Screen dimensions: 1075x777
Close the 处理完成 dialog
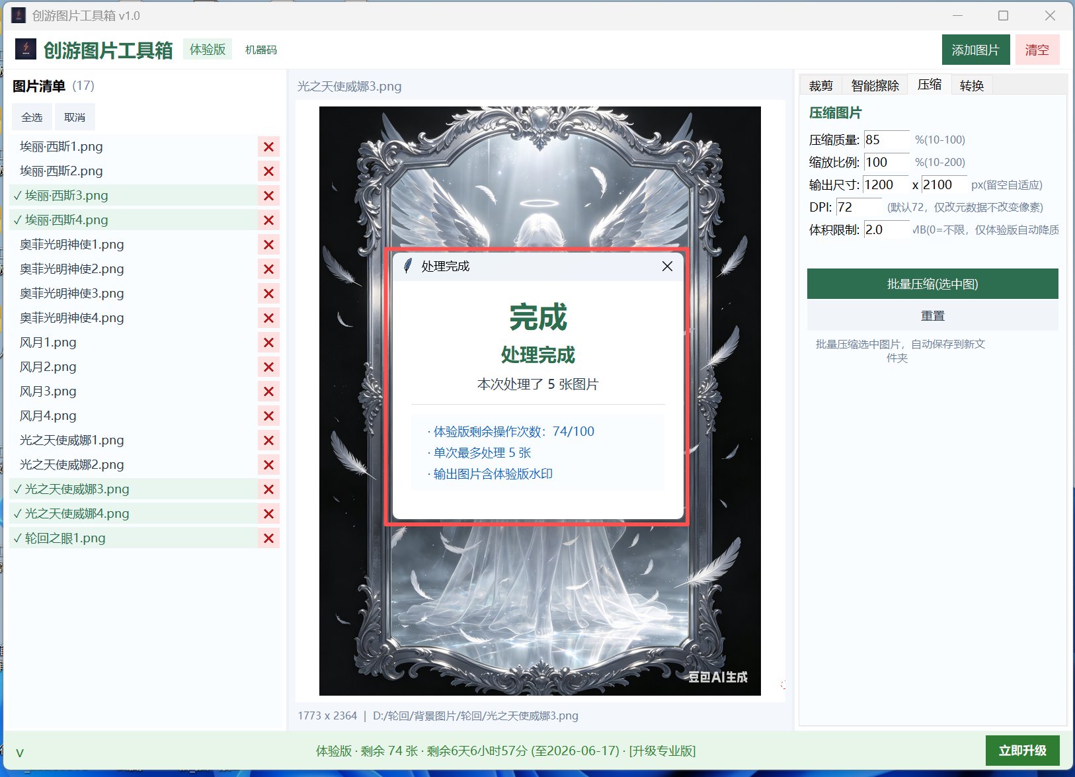(667, 266)
